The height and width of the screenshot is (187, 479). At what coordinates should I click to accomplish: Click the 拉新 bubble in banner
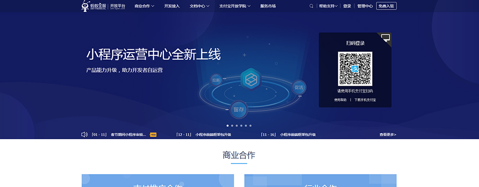click(x=216, y=80)
